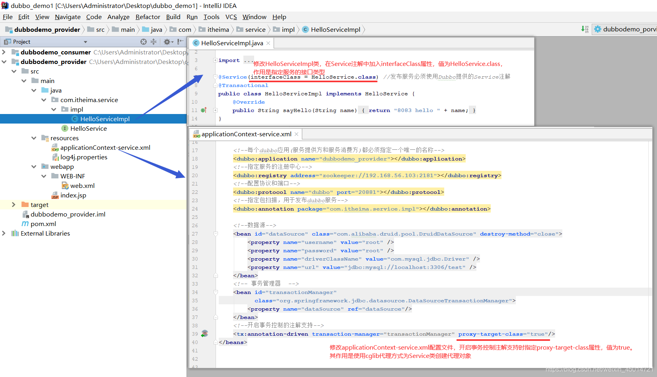657x377 pixels.
Task: Close the applicationContext-service.xml tab
Action: point(296,134)
